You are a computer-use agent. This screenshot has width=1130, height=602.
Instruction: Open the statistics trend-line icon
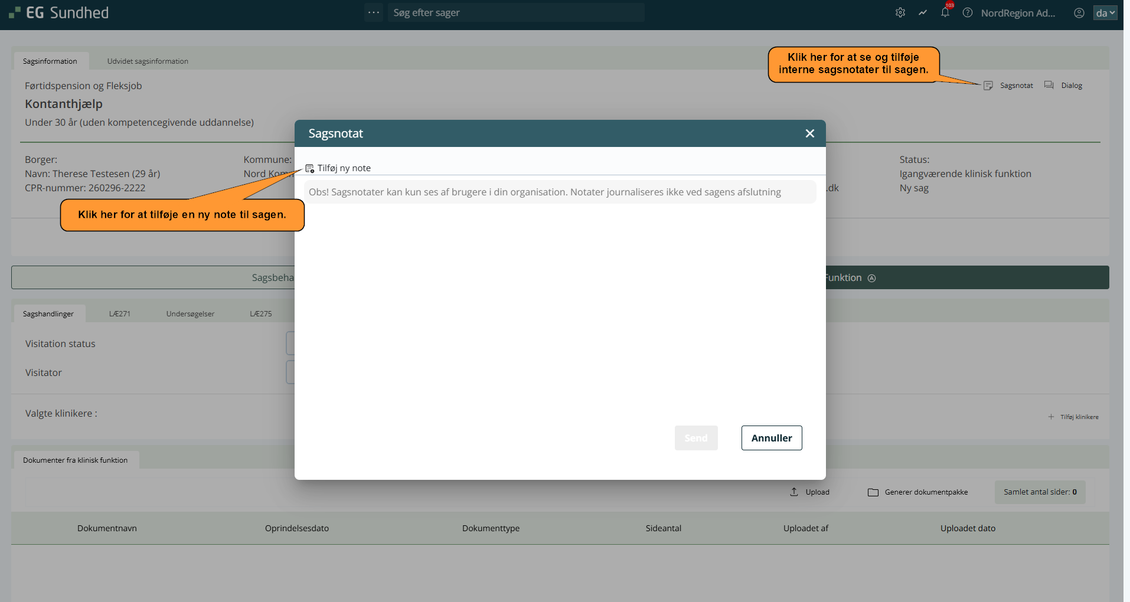[922, 12]
